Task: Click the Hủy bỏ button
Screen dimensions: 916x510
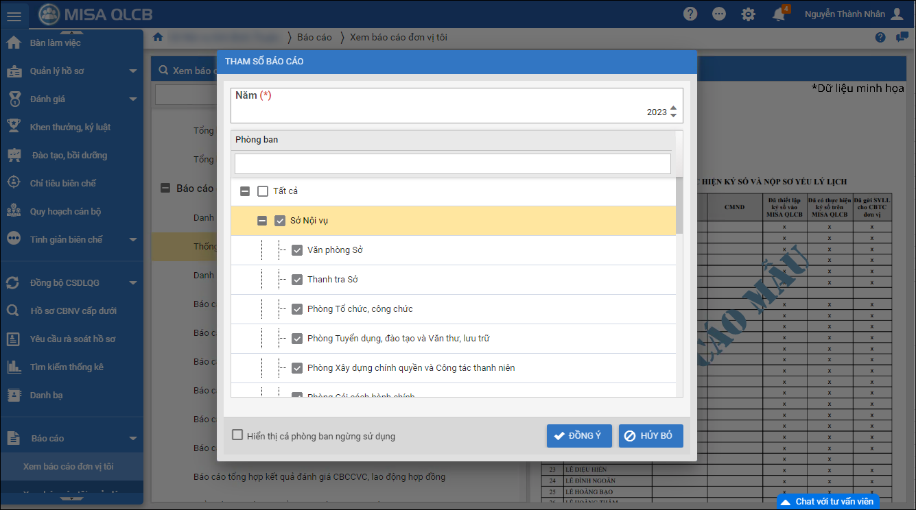Action: pyautogui.click(x=650, y=436)
